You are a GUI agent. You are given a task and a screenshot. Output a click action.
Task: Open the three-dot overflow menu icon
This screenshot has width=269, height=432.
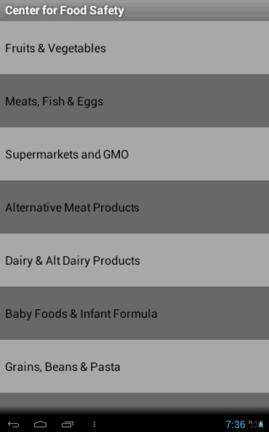[x=94, y=424]
